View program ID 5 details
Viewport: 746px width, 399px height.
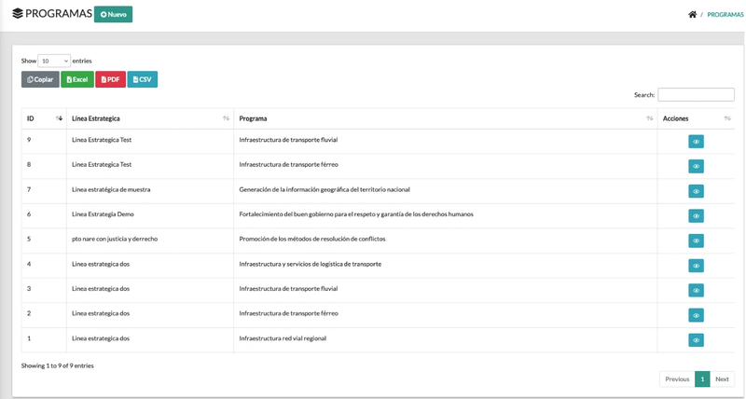[x=696, y=241]
